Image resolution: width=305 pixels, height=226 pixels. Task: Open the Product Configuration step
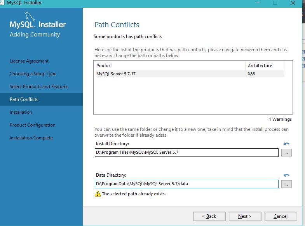33,125
